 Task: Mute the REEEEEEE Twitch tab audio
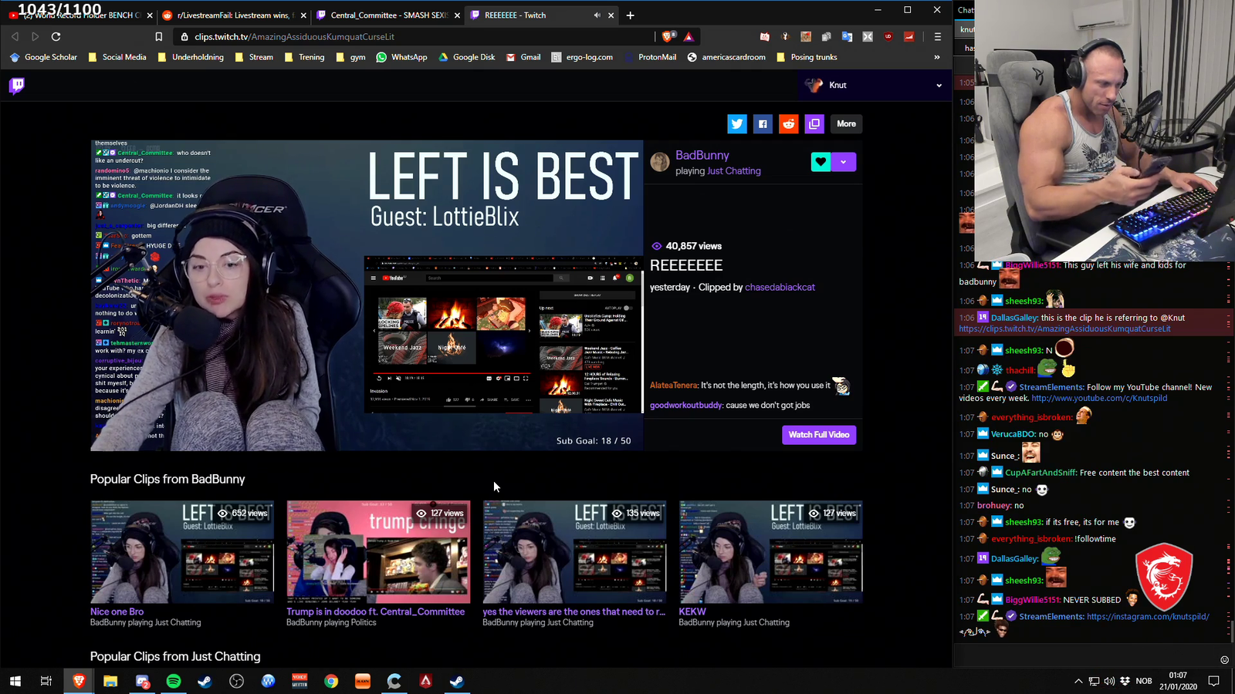point(597,15)
